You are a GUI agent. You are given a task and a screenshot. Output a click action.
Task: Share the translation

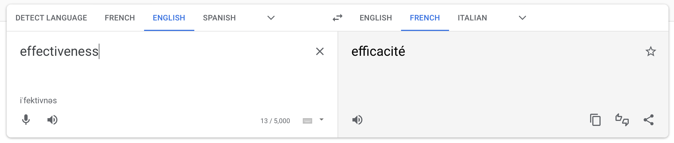click(x=649, y=120)
